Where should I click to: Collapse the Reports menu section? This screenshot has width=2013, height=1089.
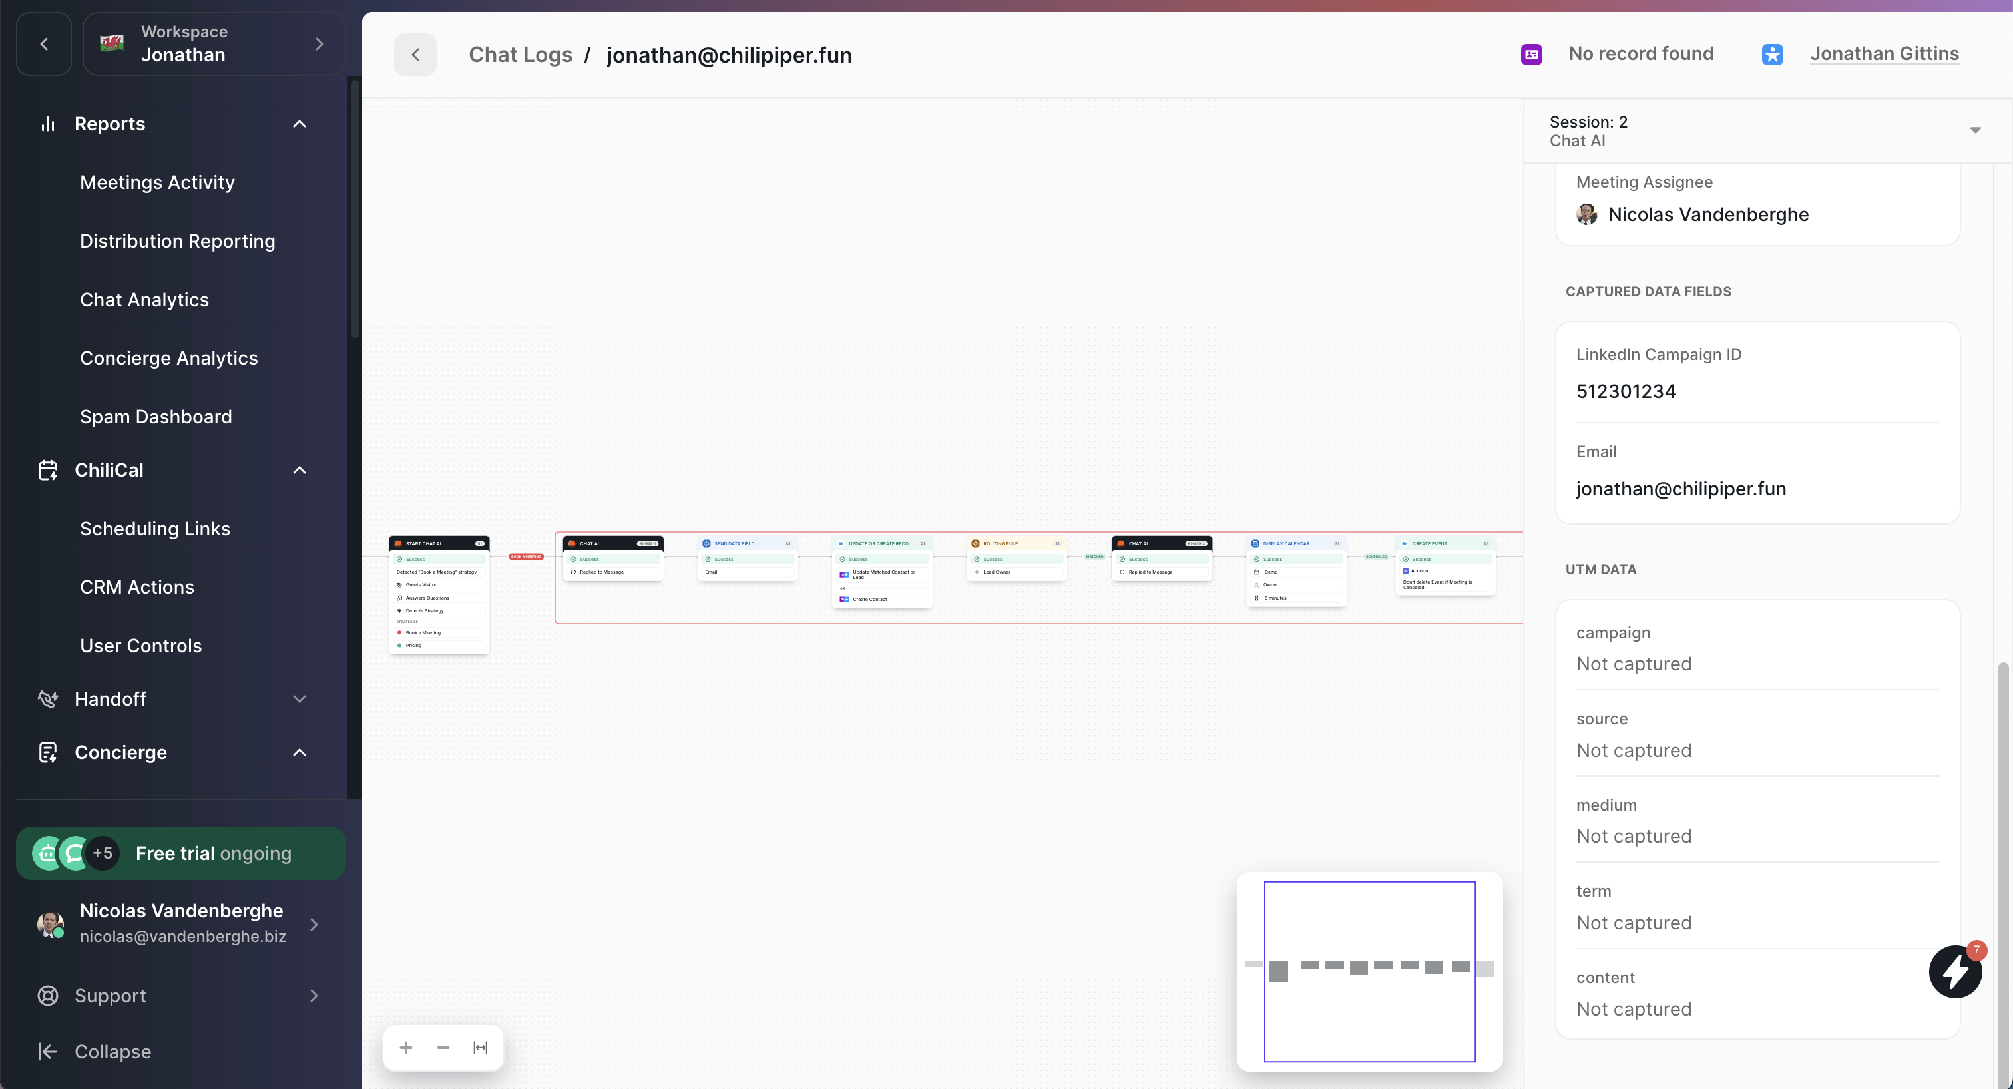coord(300,124)
